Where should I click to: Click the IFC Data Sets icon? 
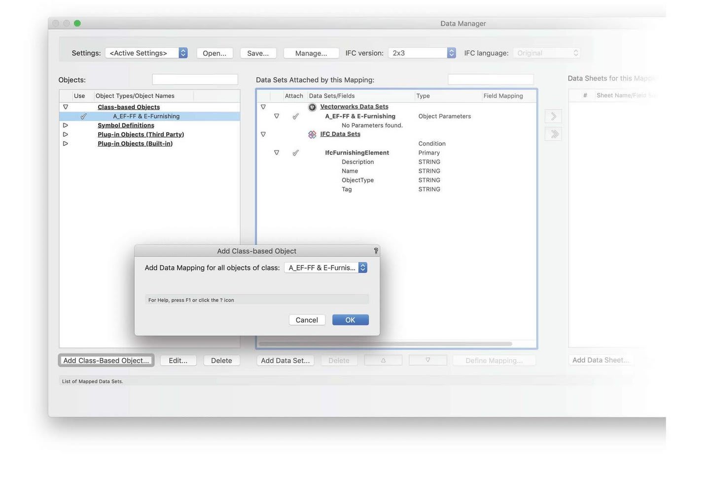[312, 134]
